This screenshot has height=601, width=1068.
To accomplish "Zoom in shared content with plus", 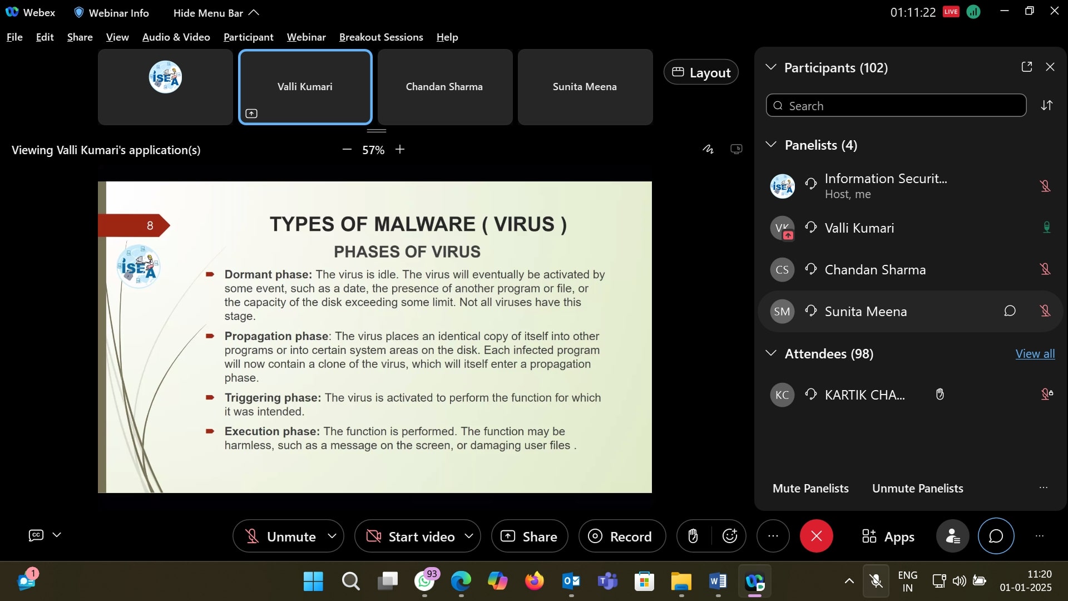I will coord(400,150).
